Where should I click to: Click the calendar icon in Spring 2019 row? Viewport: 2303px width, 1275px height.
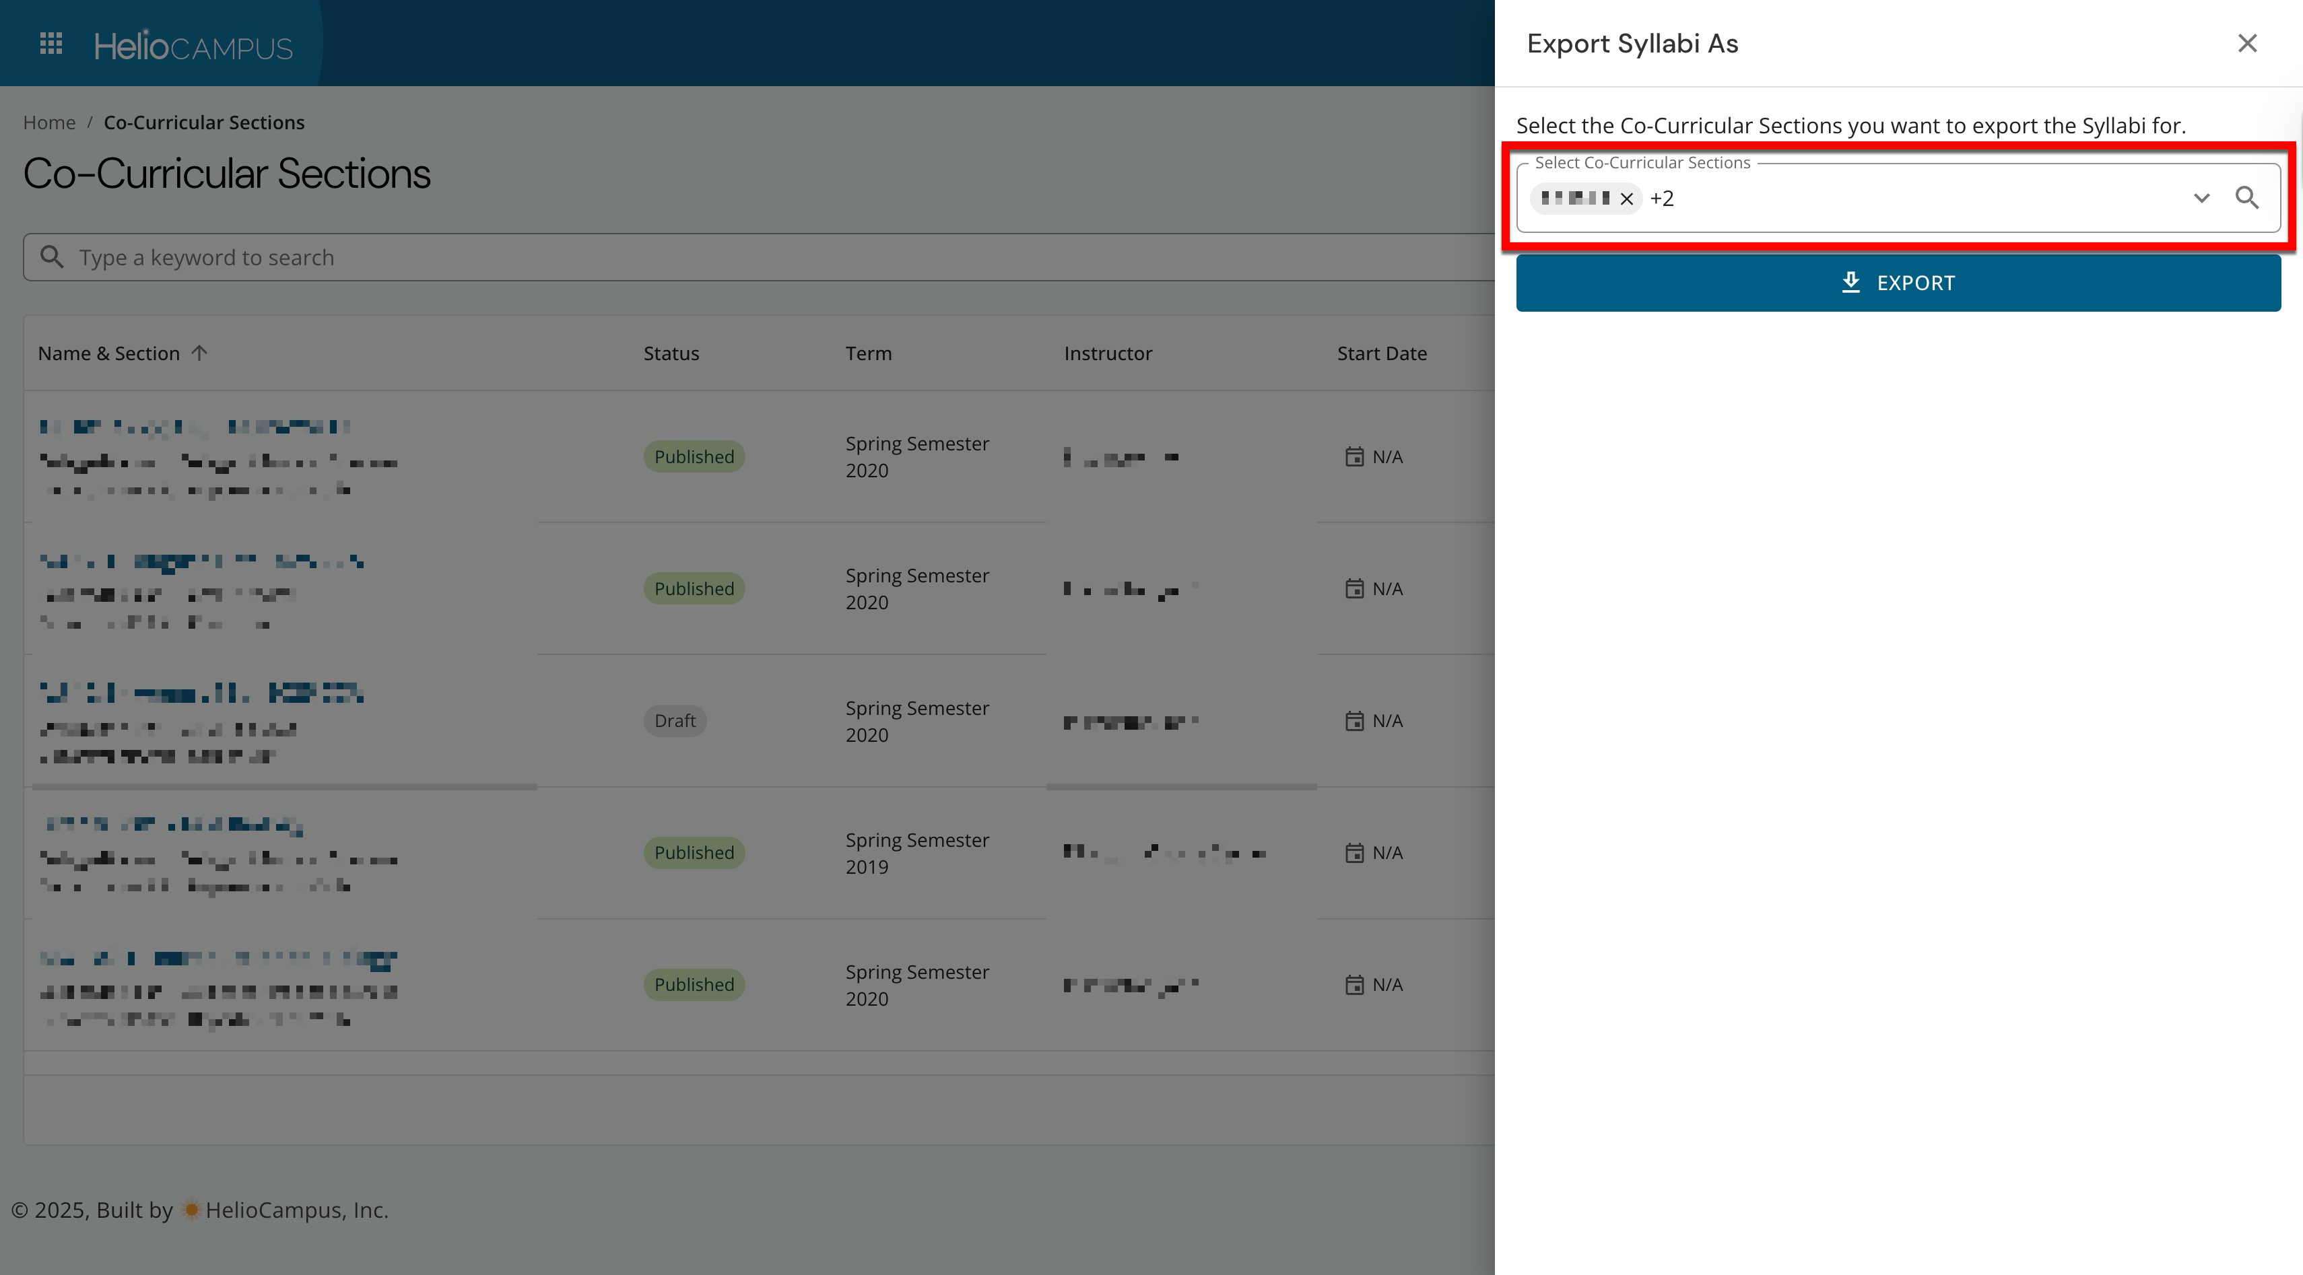point(1354,852)
